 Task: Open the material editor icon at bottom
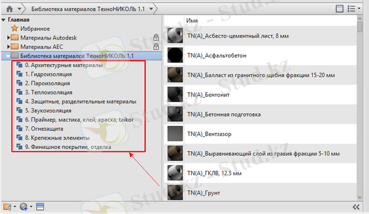(x=40, y=207)
